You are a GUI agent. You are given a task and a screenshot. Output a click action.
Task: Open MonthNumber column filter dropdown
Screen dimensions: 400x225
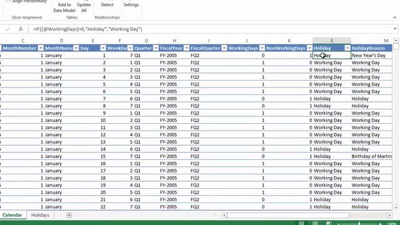point(41,48)
